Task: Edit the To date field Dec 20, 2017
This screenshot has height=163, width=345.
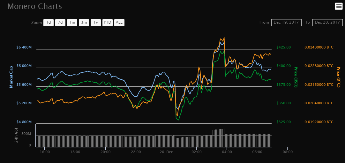Action: point(327,22)
